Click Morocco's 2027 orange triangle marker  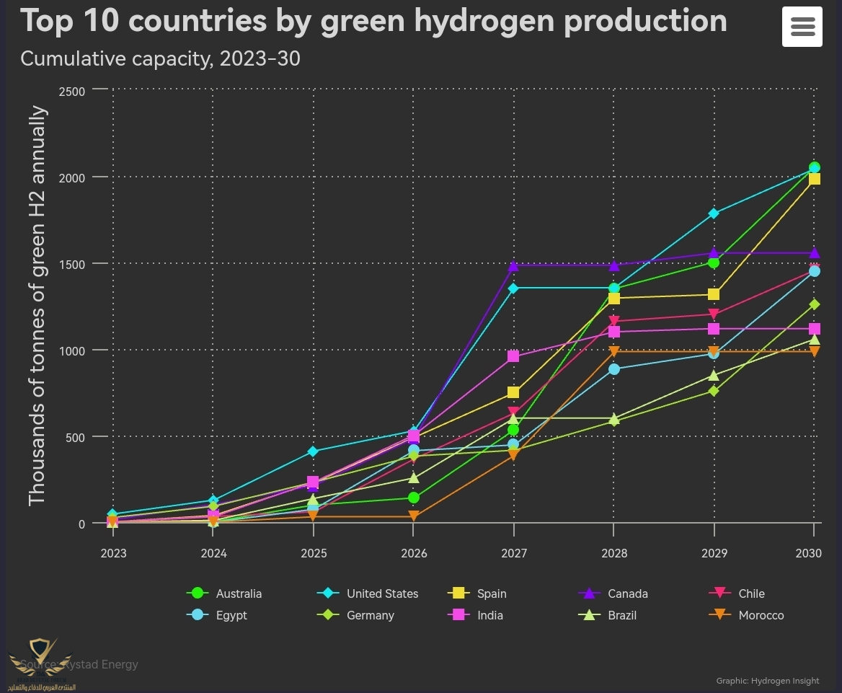point(513,456)
